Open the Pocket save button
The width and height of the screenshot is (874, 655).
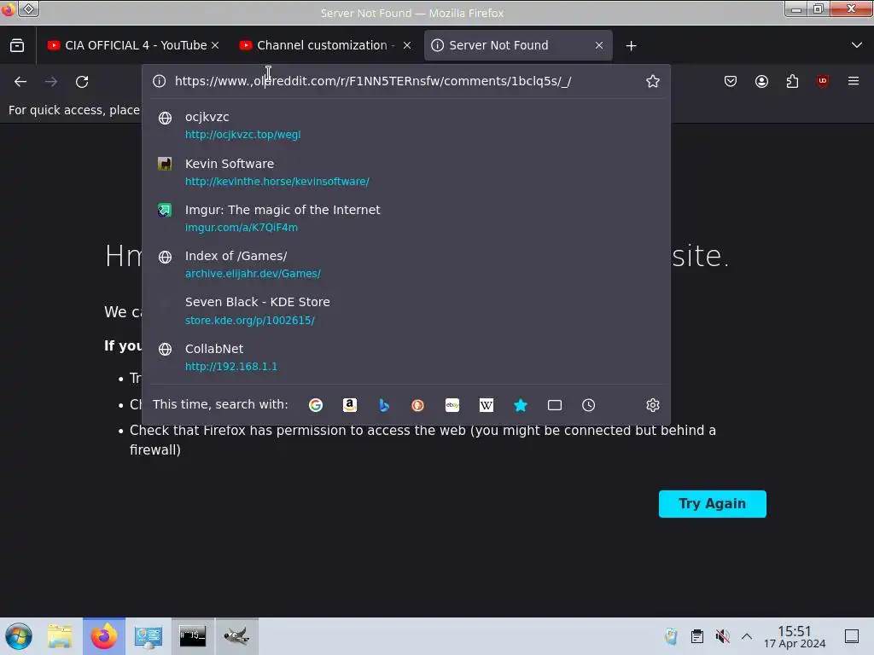[x=731, y=81]
